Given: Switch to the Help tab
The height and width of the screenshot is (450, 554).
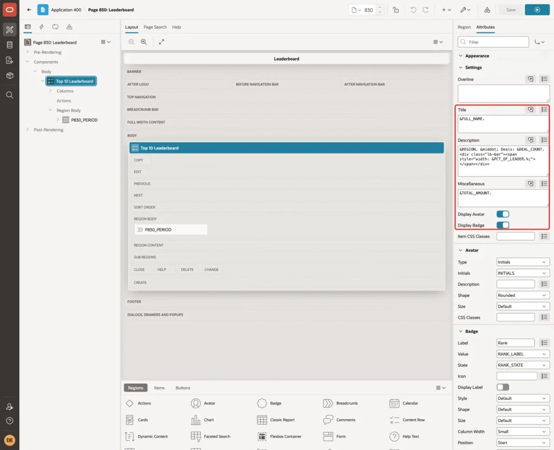Looking at the screenshot, I should (x=177, y=27).
